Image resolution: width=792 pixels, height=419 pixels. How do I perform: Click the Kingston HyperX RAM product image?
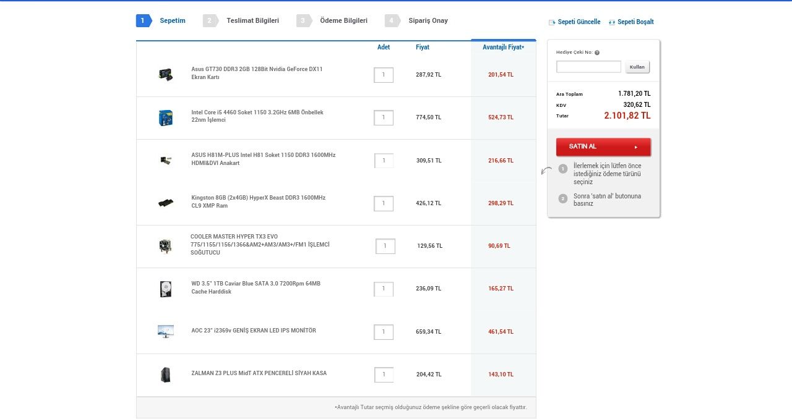point(165,203)
